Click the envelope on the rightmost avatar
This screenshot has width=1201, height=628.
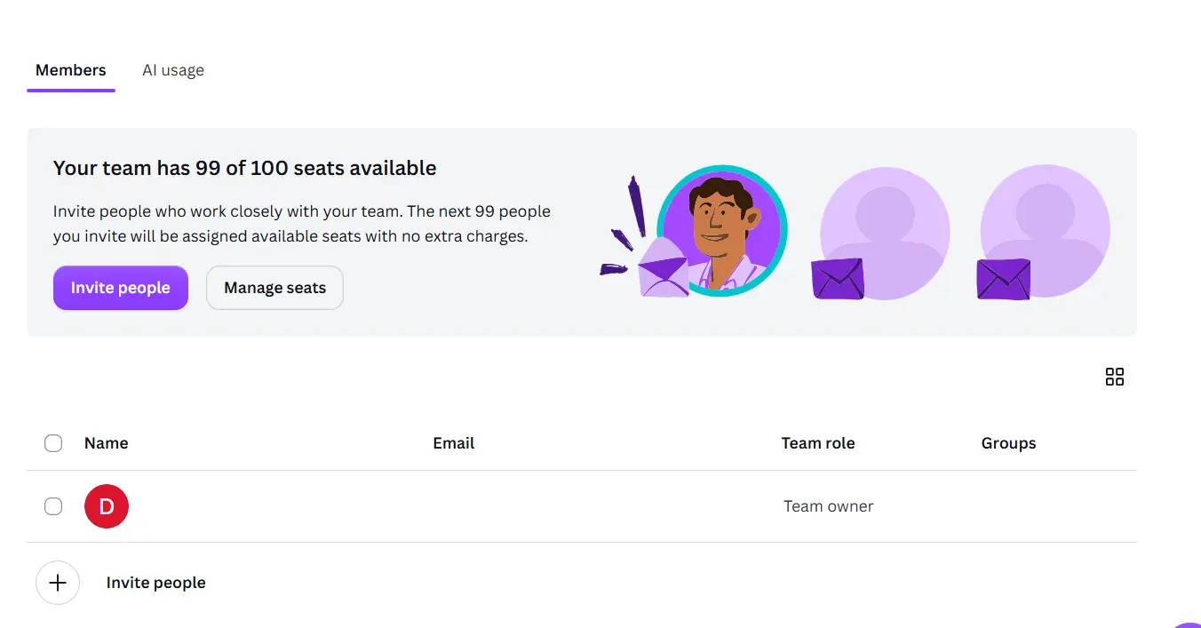1004,279
